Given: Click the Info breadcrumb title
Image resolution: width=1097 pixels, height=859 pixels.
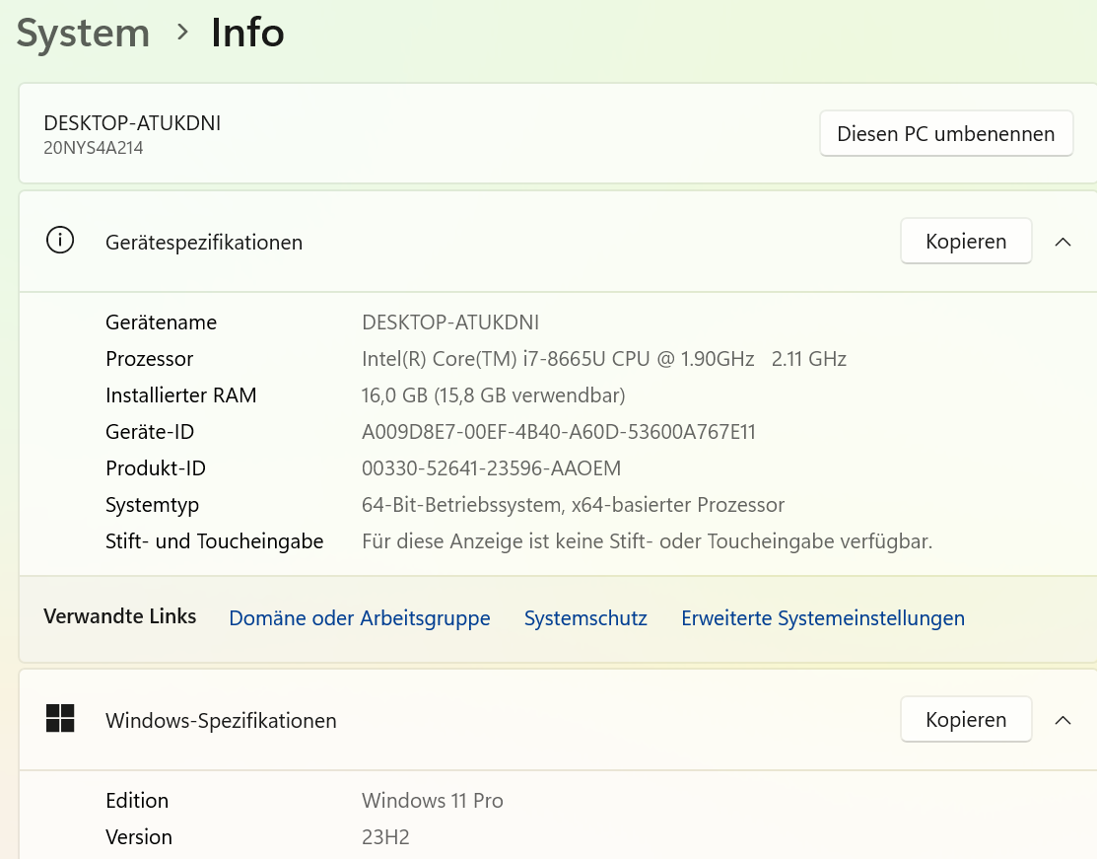Looking at the screenshot, I should [x=247, y=33].
